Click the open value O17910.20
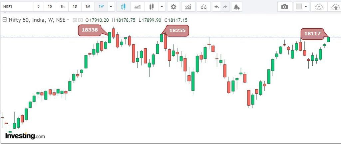 tap(97, 20)
